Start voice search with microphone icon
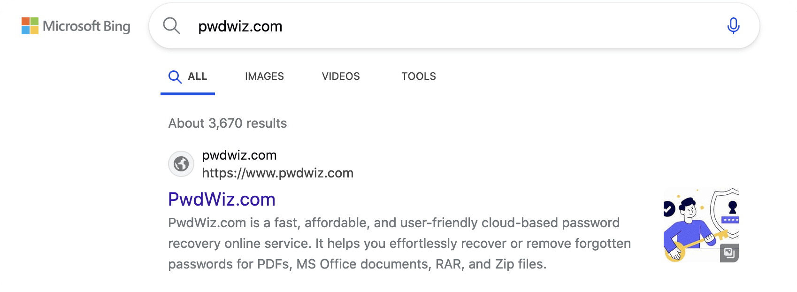 click(733, 26)
